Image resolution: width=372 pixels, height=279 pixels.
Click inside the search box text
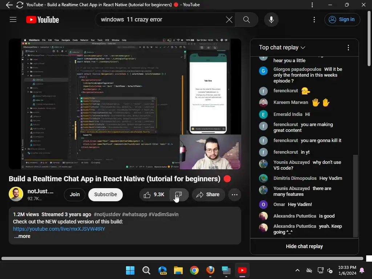pos(132,20)
